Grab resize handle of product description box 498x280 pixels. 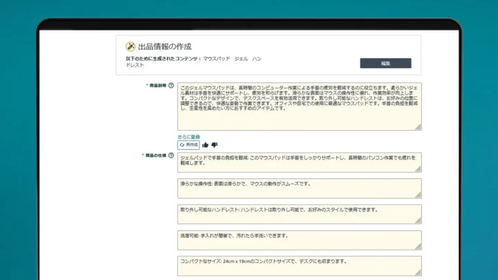(x=418, y=127)
